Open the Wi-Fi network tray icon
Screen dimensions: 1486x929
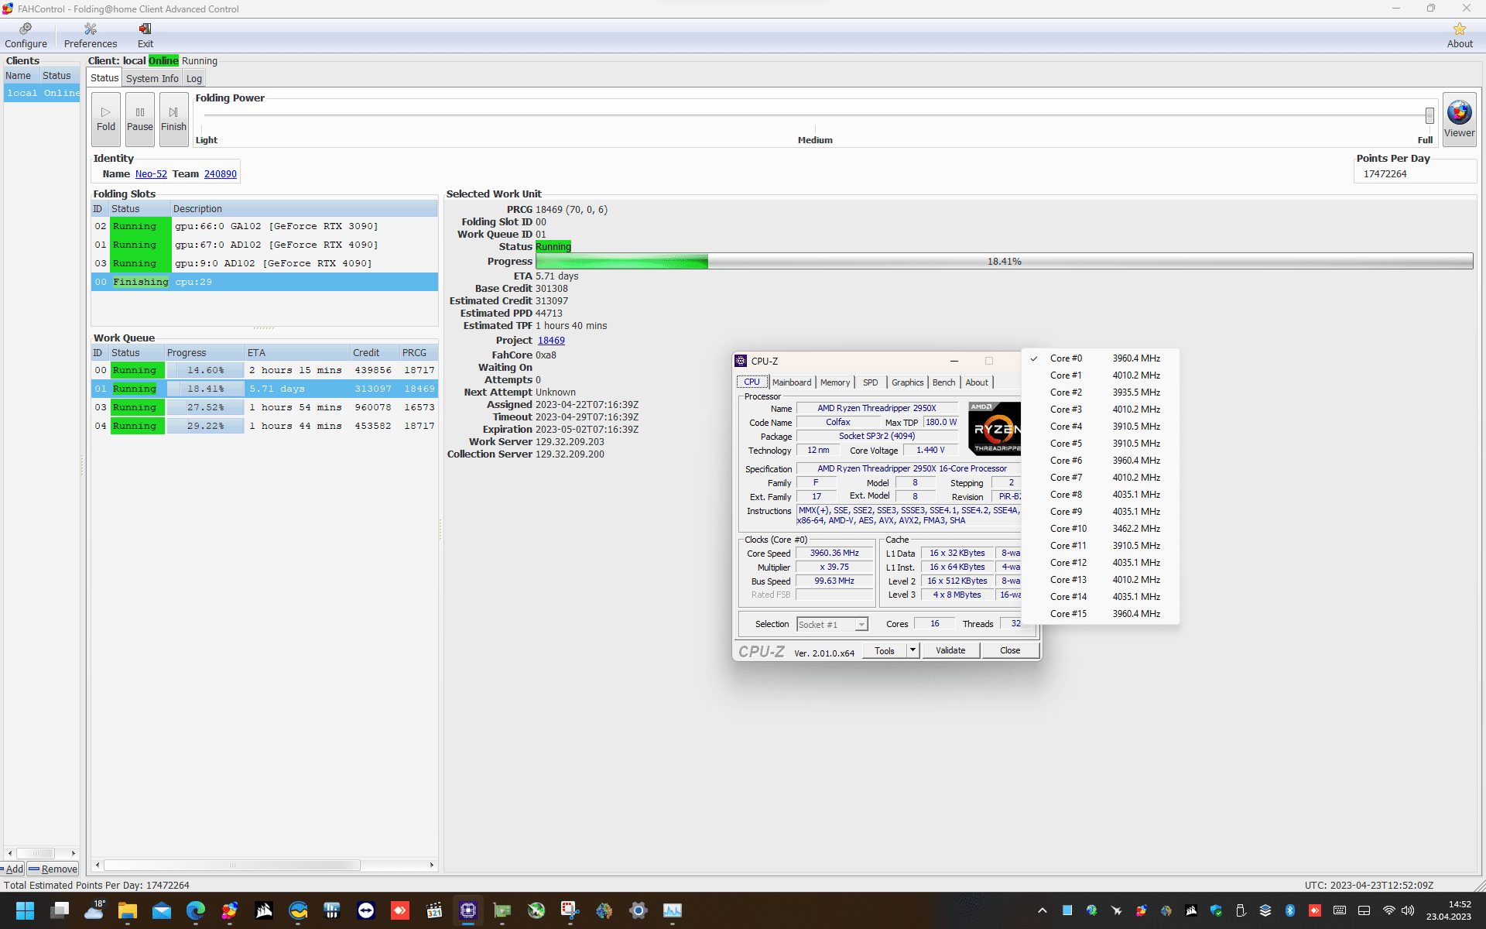click(x=1389, y=910)
